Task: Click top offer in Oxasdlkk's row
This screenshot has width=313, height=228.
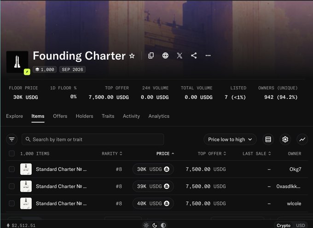Action: [x=206, y=186]
